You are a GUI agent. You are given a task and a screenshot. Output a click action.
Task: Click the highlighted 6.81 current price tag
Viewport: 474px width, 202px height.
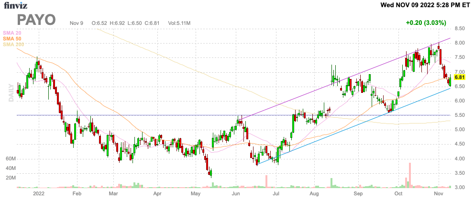459,78
